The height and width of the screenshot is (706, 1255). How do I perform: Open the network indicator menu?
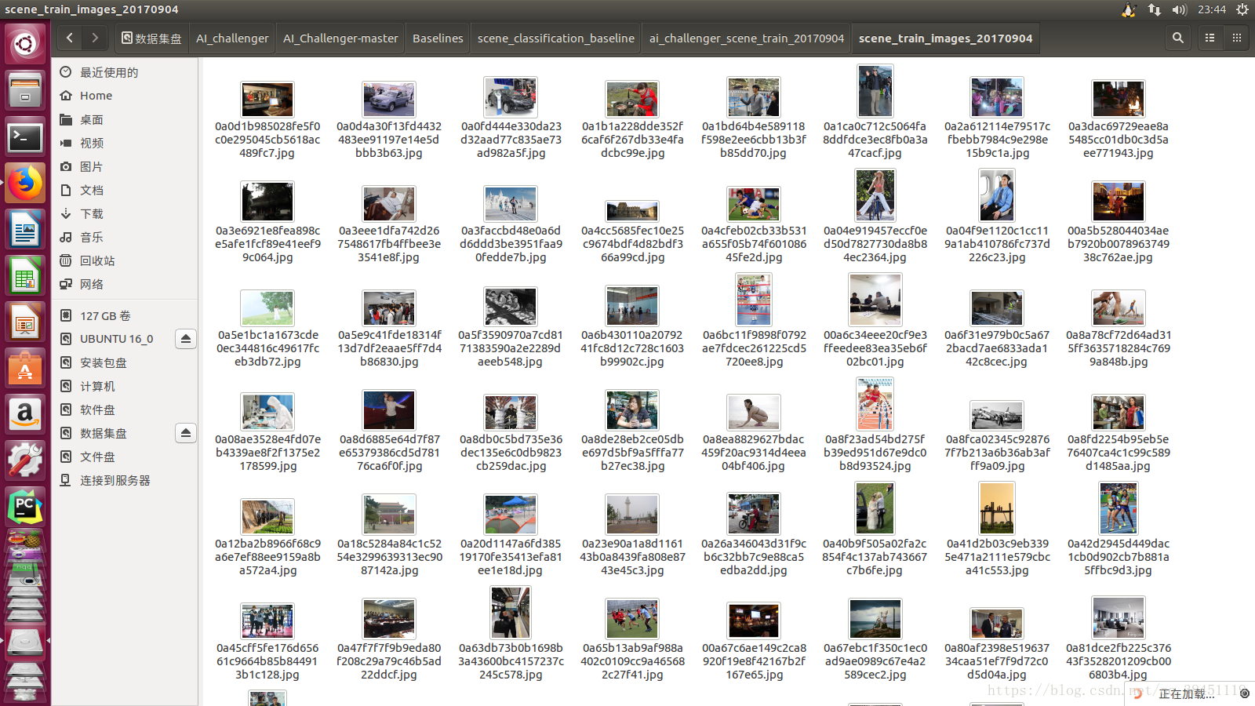1155,9
